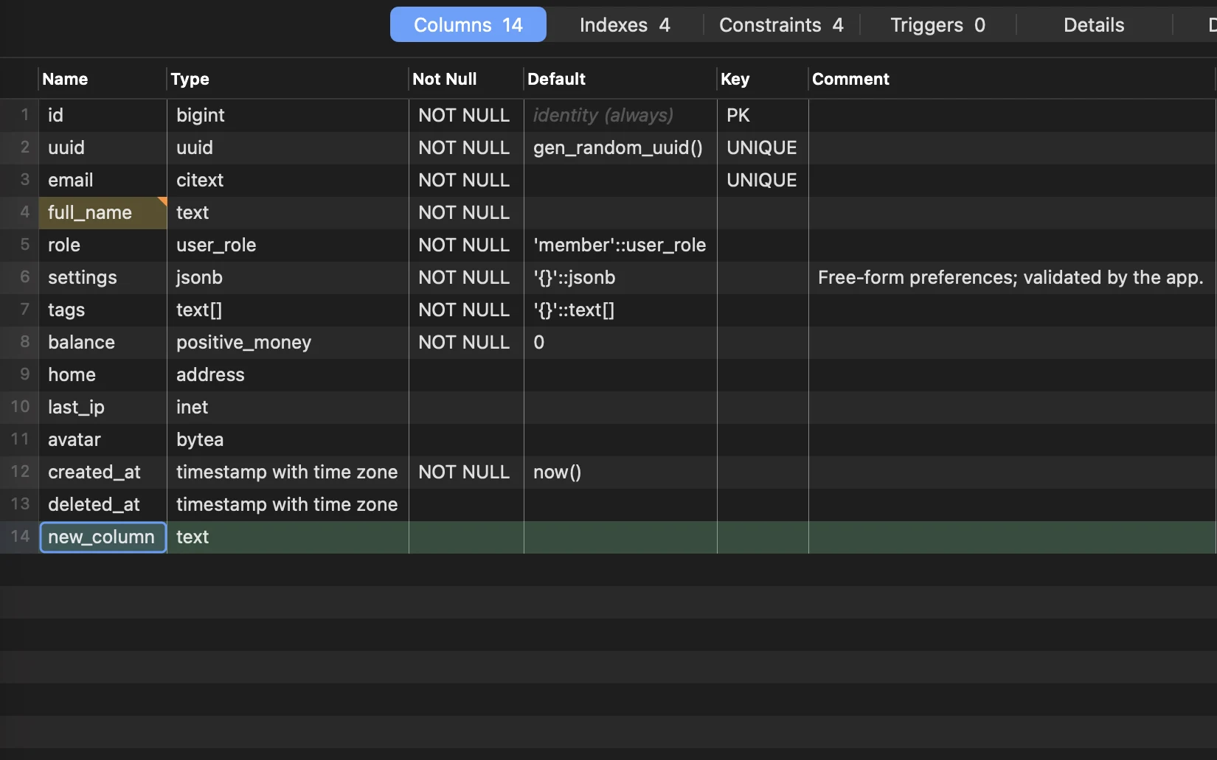Select the tags column name
This screenshot has height=760, width=1217.
pyautogui.click(x=103, y=310)
